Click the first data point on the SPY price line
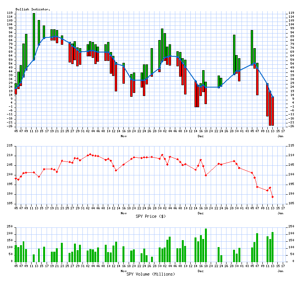Screen dimensions: 302x281 [x=16, y=178]
